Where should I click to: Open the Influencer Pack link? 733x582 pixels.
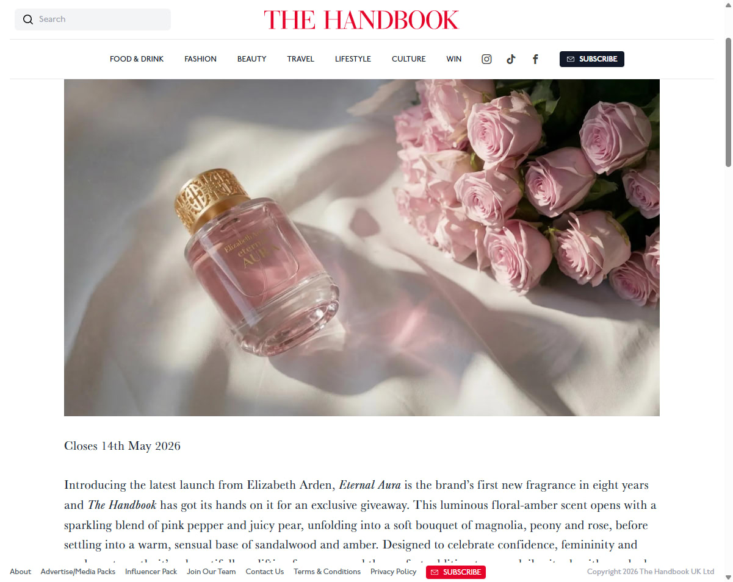click(x=151, y=572)
